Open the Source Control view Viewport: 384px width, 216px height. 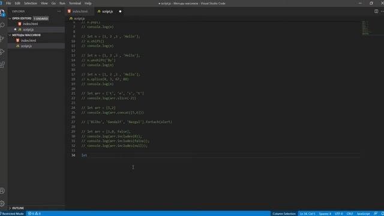tap(2, 38)
